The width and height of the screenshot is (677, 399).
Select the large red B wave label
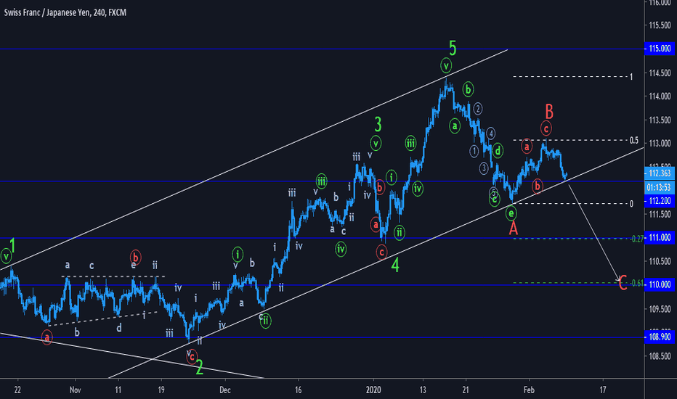(548, 112)
